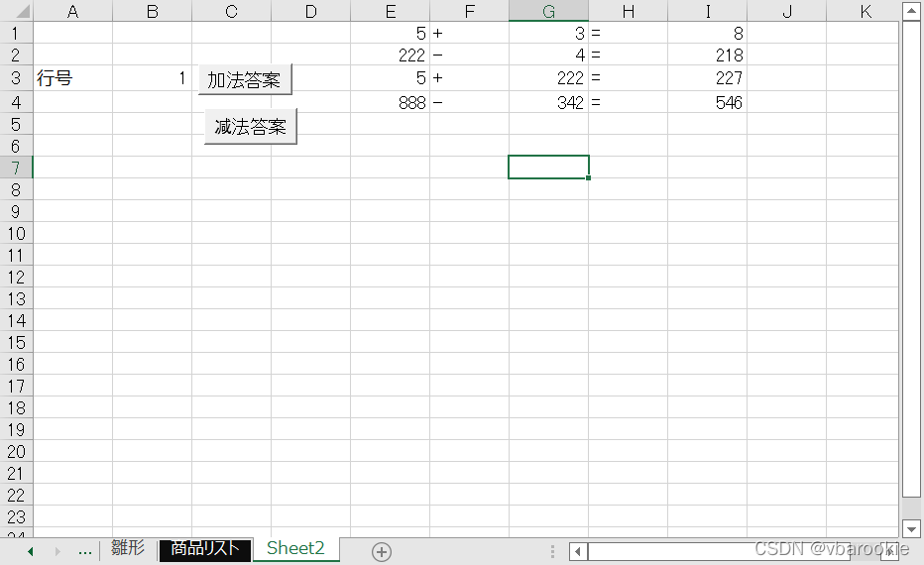
Task: Select cell E4 with value 888
Action: [x=390, y=102]
